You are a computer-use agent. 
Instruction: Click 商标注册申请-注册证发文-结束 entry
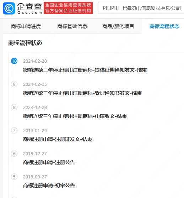(x=58, y=139)
